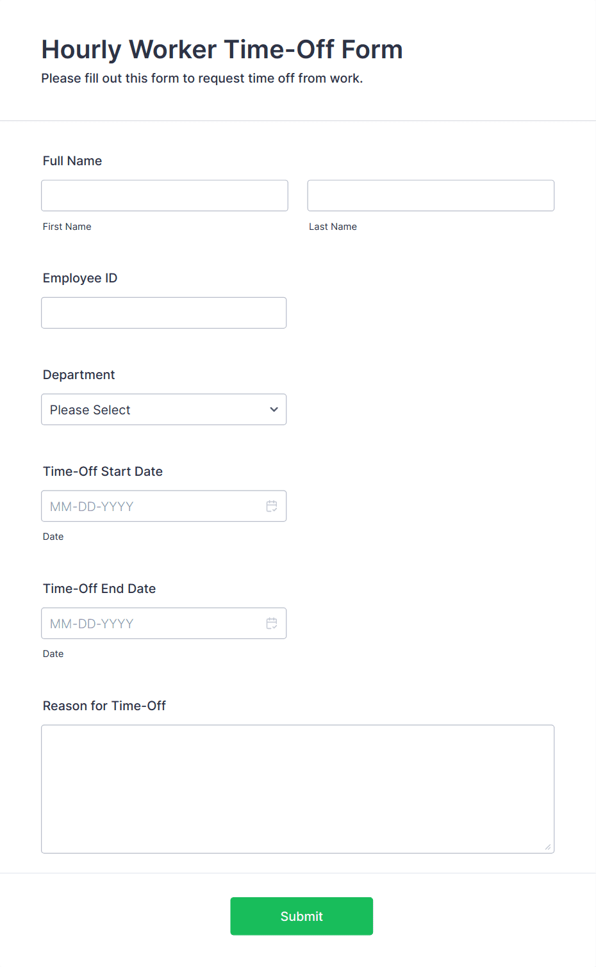
Task: Click the Employee ID input field
Action: (163, 313)
